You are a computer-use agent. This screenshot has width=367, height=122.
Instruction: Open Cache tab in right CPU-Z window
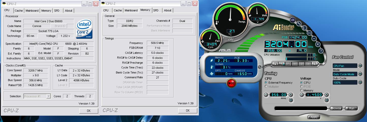pos(118,10)
